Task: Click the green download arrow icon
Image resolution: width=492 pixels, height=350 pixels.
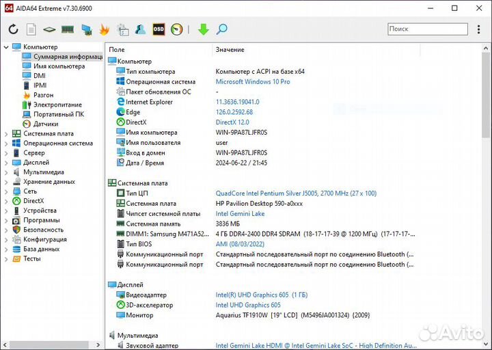Action: tap(203, 29)
